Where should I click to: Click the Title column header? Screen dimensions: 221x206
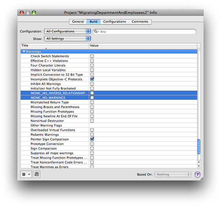click(x=54, y=45)
